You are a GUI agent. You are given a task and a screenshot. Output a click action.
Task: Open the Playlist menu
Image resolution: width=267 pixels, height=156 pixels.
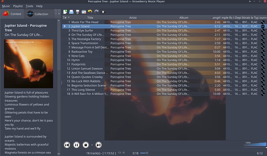[x=18, y=6]
